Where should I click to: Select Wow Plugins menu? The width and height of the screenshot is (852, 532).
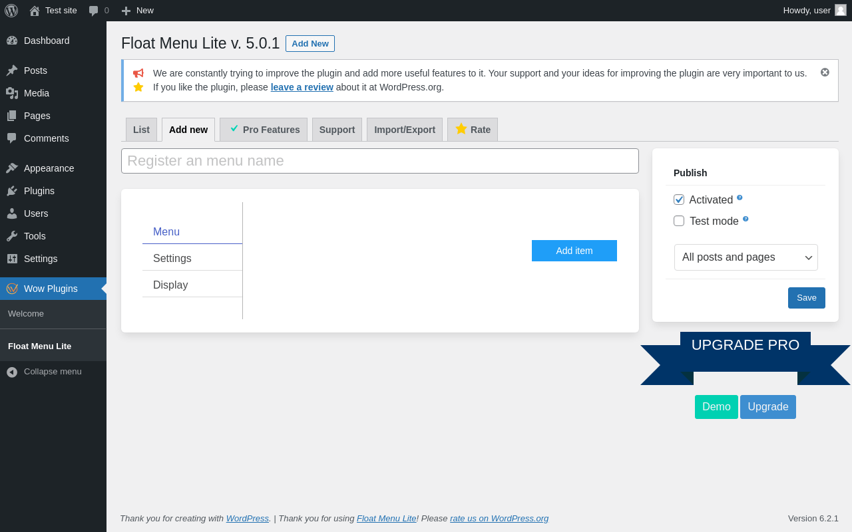(x=53, y=289)
